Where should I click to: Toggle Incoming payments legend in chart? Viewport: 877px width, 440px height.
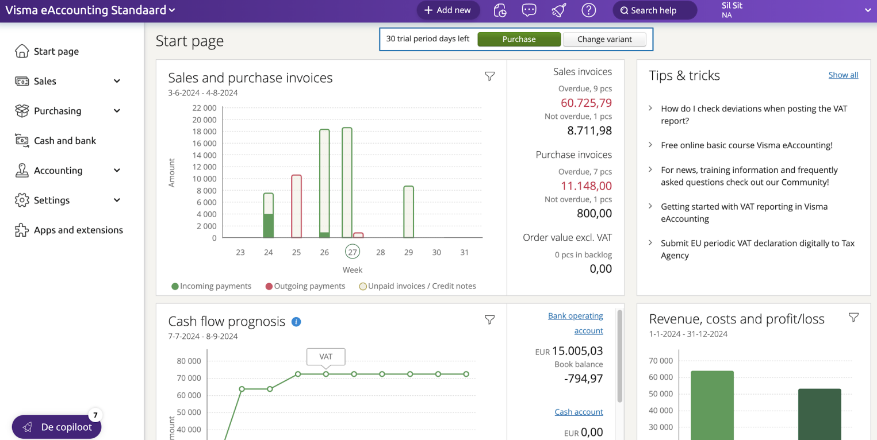pyautogui.click(x=211, y=286)
